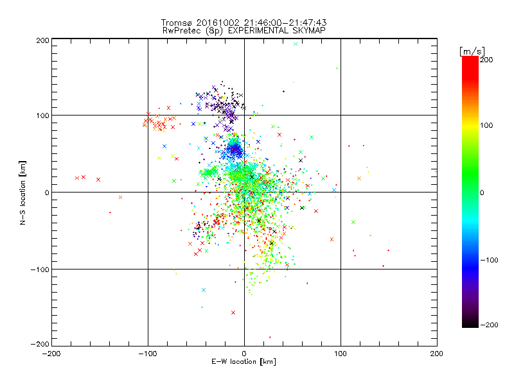Image resolution: width=514 pixels, height=385 pixels.
Task: Click the colorbar label '-100' near blue
Action: 489,261
